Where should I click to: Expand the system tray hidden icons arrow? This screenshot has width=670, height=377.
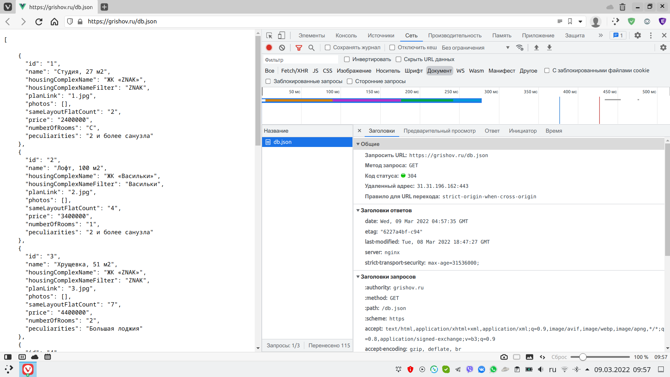click(587, 369)
